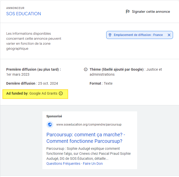Remove the France location filter with X
Screen dimensions: 179x177
point(169,35)
